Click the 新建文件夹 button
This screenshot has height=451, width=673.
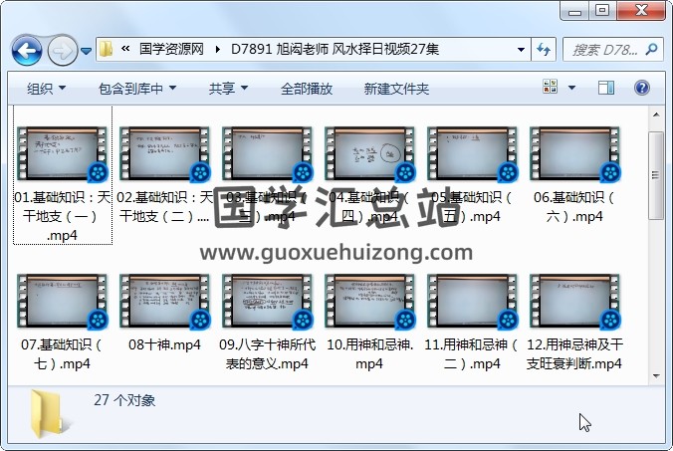pyautogui.click(x=396, y=89)
